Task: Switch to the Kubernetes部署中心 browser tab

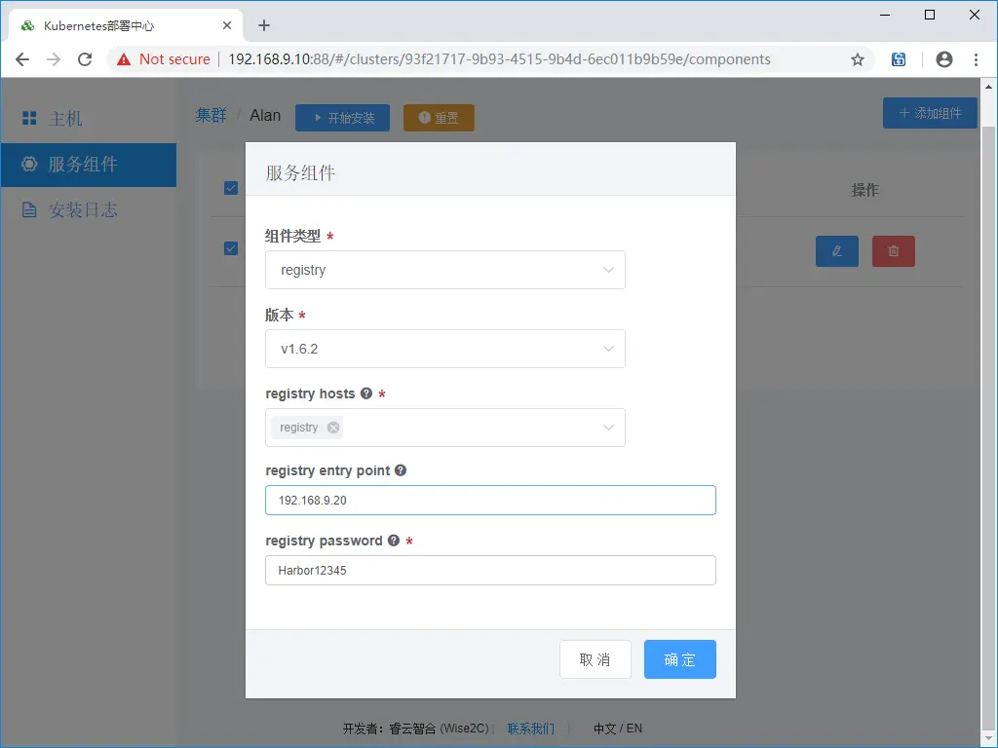Action: 126,25
